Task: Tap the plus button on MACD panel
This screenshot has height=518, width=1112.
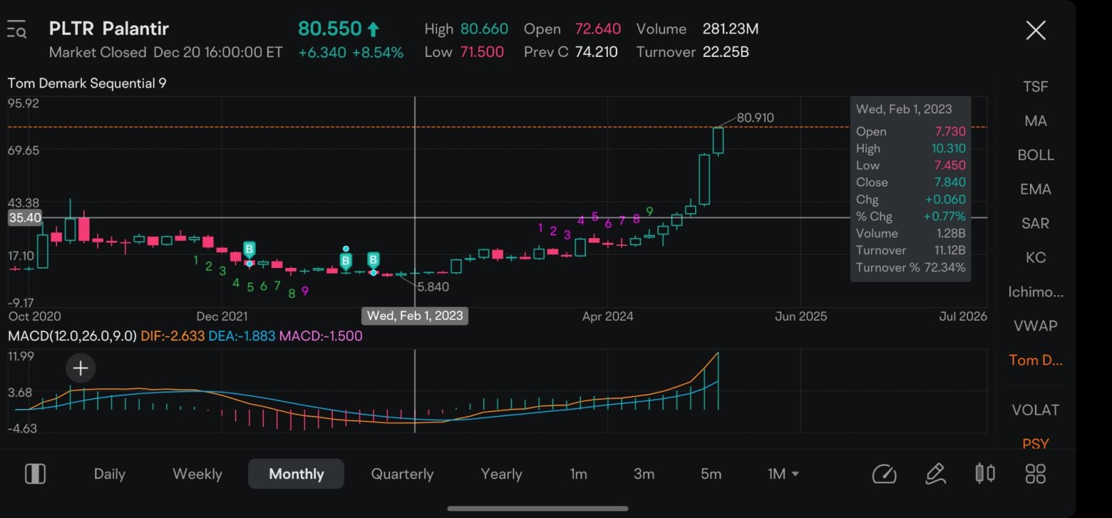Action: pos(81,368)
